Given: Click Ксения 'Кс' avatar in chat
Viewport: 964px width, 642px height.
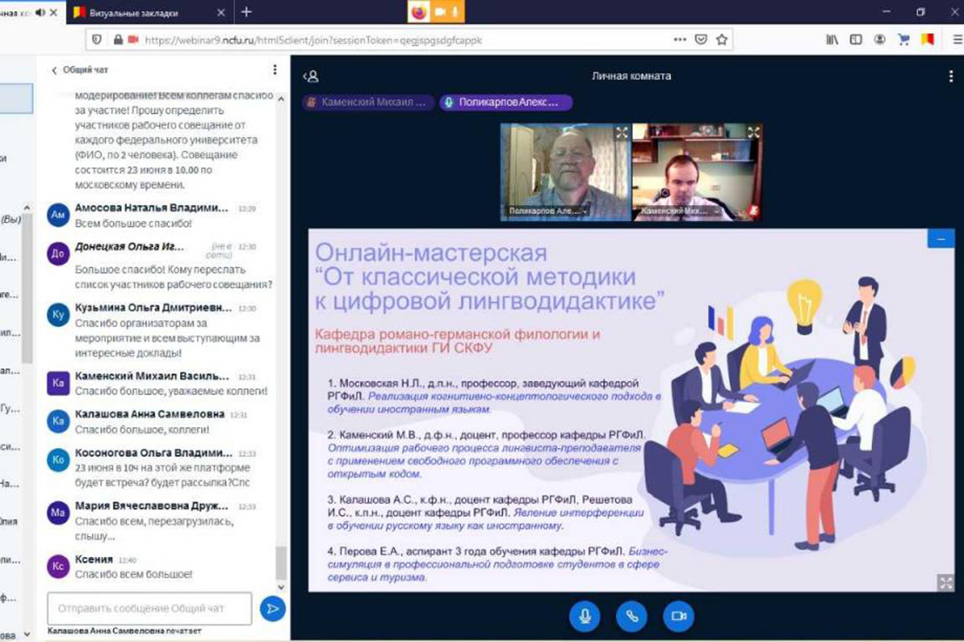Looking at the screenshot, I should click(58, 566).
